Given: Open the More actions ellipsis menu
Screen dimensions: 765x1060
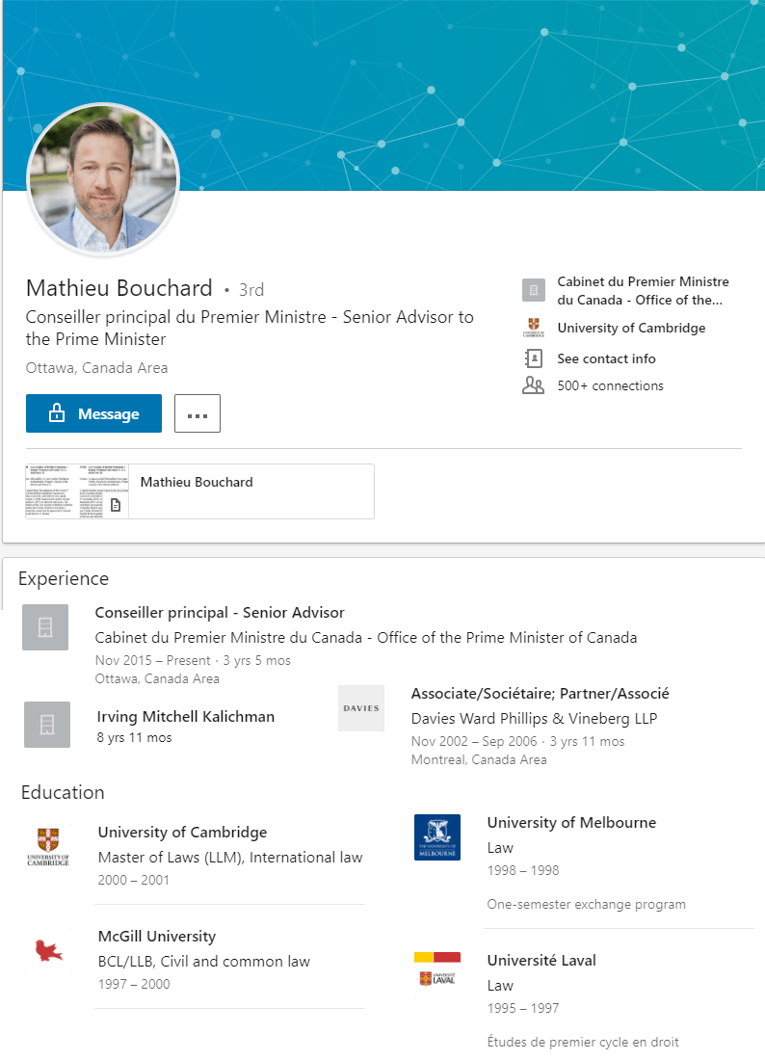Looking at the screenshot, I should click(x=197, y=412).
